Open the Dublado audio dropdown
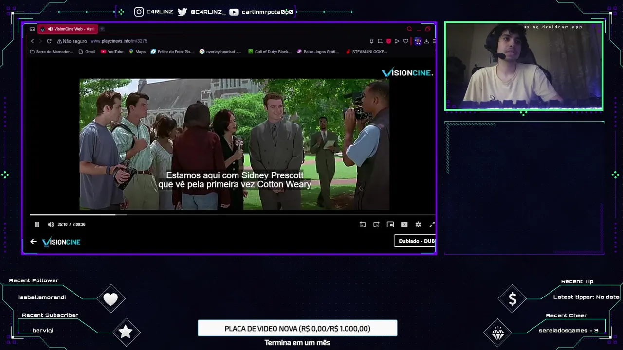Viewport: 623px width, 350px height. coord(415,241)
